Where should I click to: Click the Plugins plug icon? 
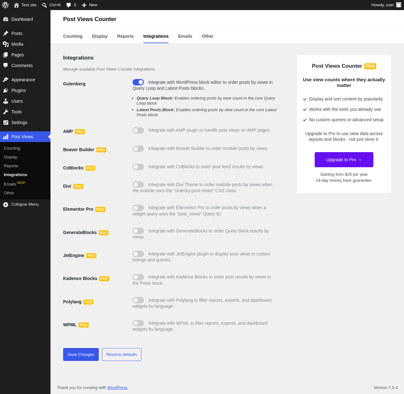6,90
